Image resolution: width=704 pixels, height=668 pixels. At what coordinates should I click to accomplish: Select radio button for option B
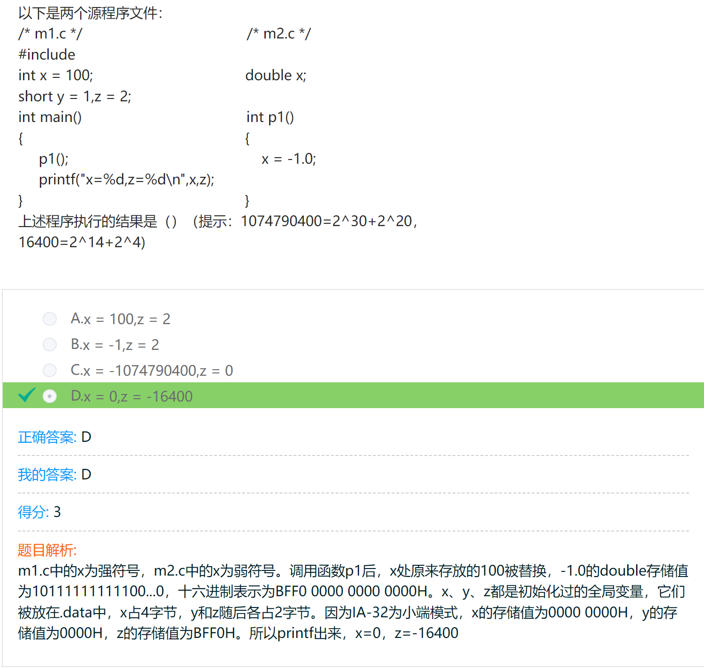pos(50,345)
